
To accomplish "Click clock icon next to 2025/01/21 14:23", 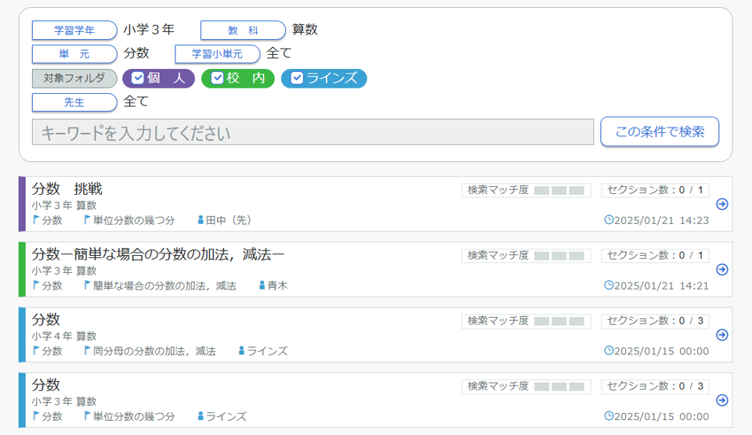I will click(x=609, y=220).
